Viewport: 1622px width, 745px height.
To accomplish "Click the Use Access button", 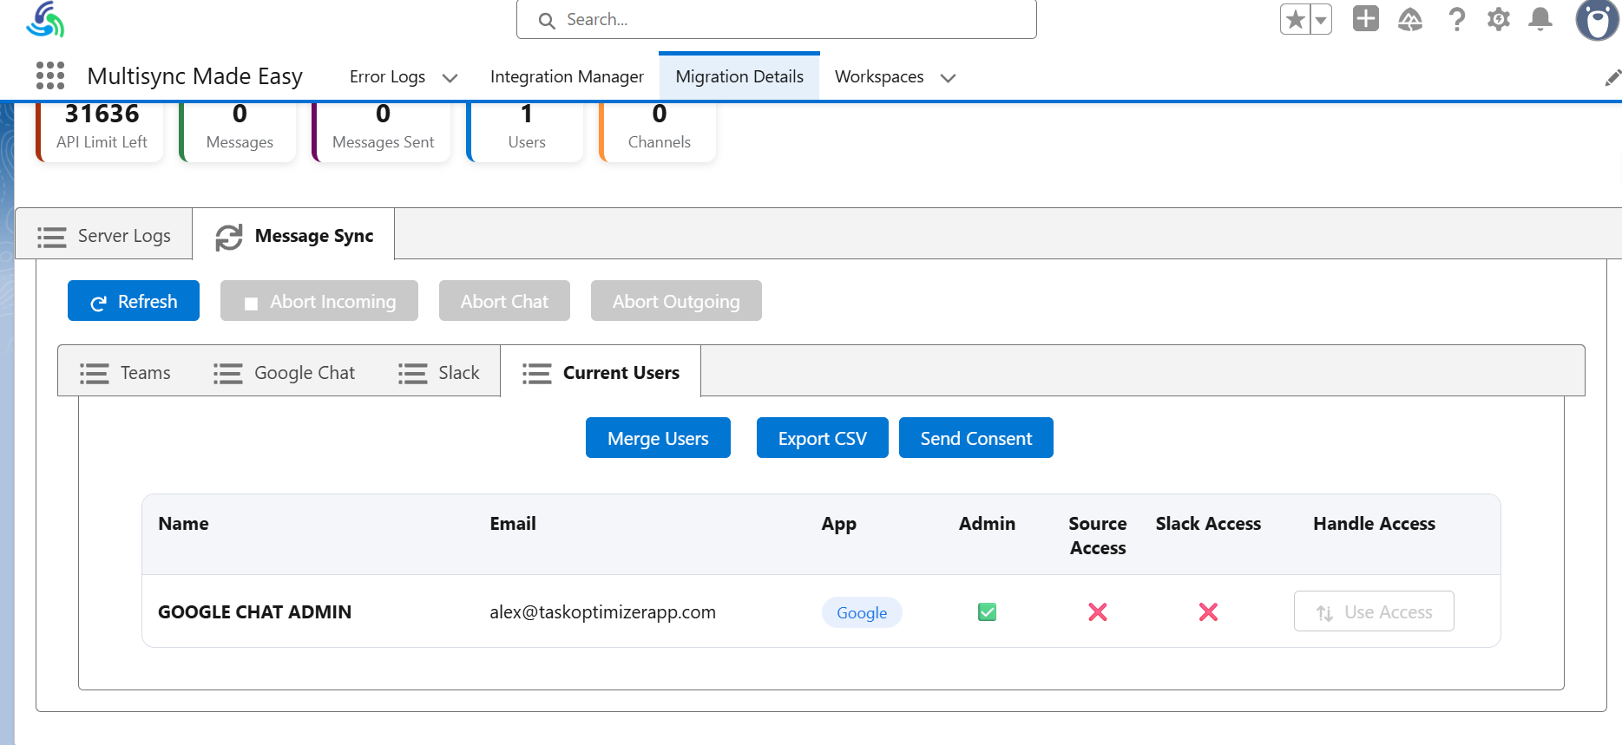I will point(1374,611).
